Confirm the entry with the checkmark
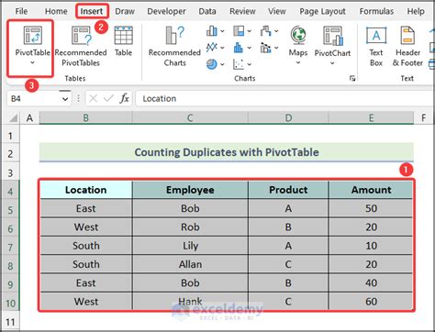Image resolution: width=435 pixels, height=332 pixels. pyautogui.click(x=108, y=99)
